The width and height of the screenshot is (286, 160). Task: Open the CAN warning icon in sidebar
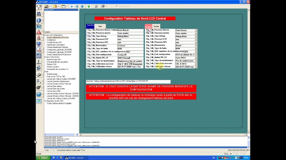39,38
